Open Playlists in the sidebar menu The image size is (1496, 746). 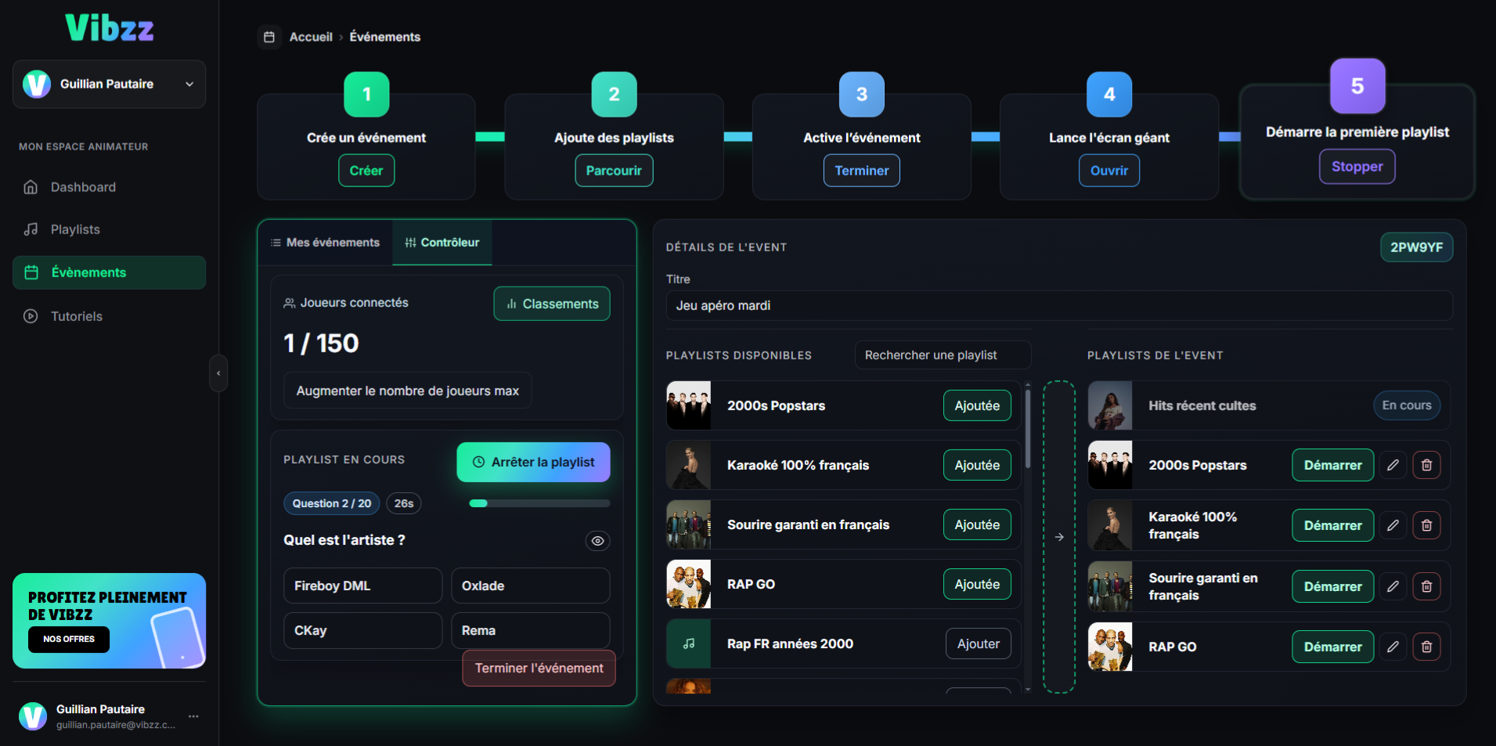click(75, 229)
